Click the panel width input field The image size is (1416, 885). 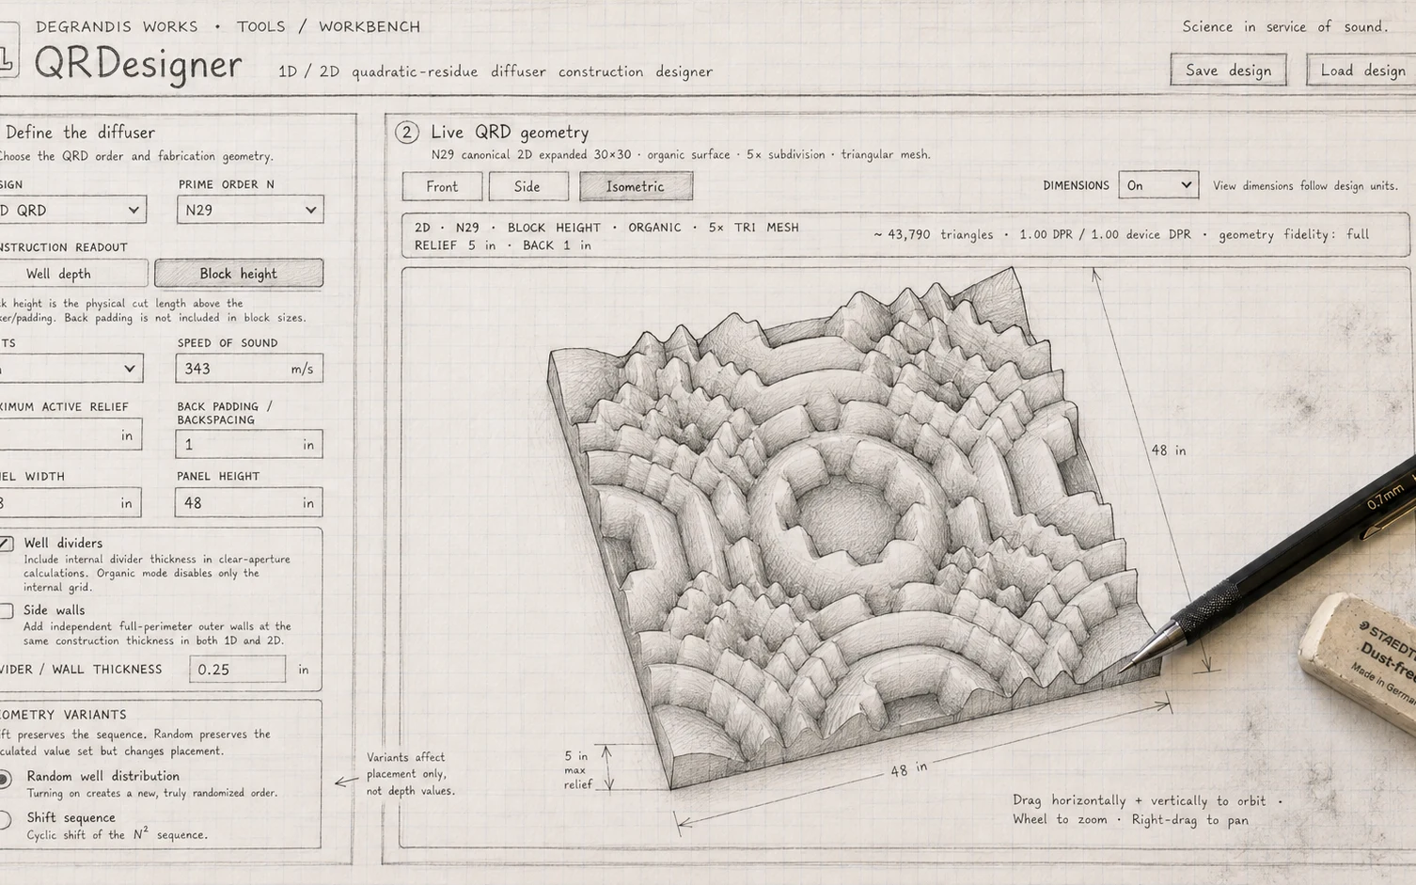[71, 503]
